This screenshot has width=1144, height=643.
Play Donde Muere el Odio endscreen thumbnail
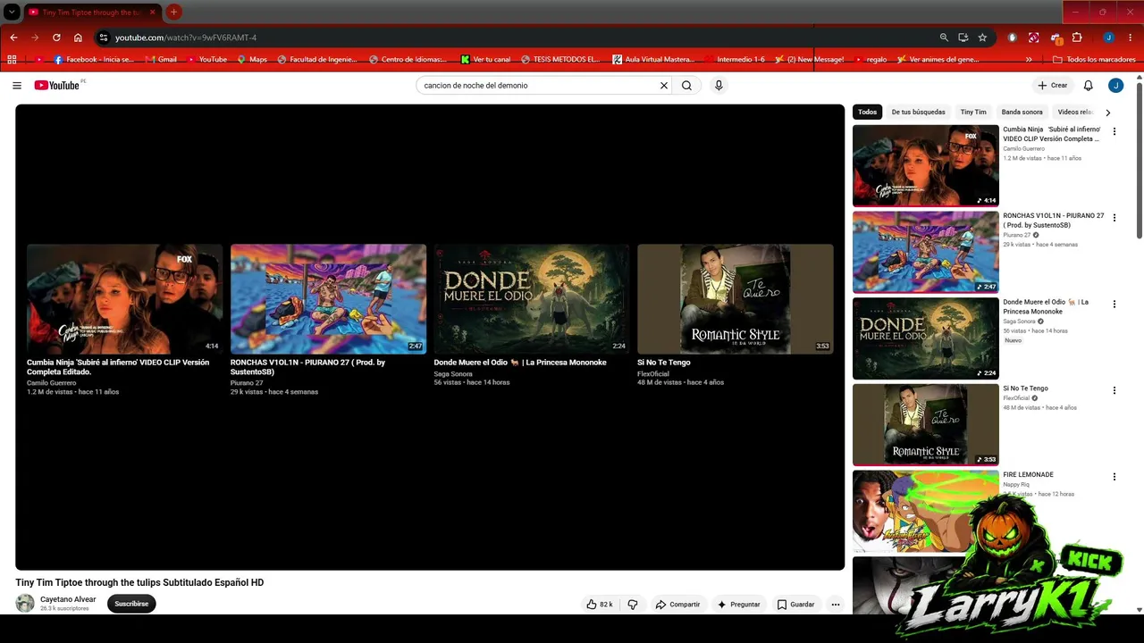(532, 299)
